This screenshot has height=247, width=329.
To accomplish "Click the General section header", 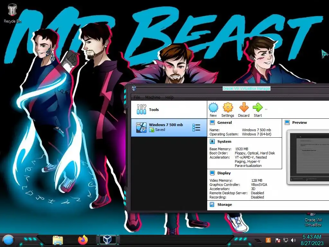I will (x=225, y=123).
